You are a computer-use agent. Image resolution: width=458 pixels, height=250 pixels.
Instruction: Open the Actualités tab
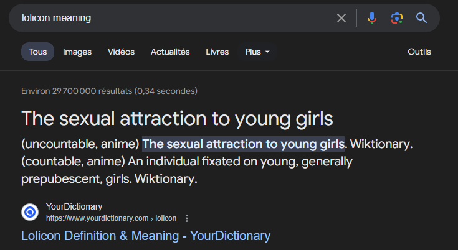170,52
